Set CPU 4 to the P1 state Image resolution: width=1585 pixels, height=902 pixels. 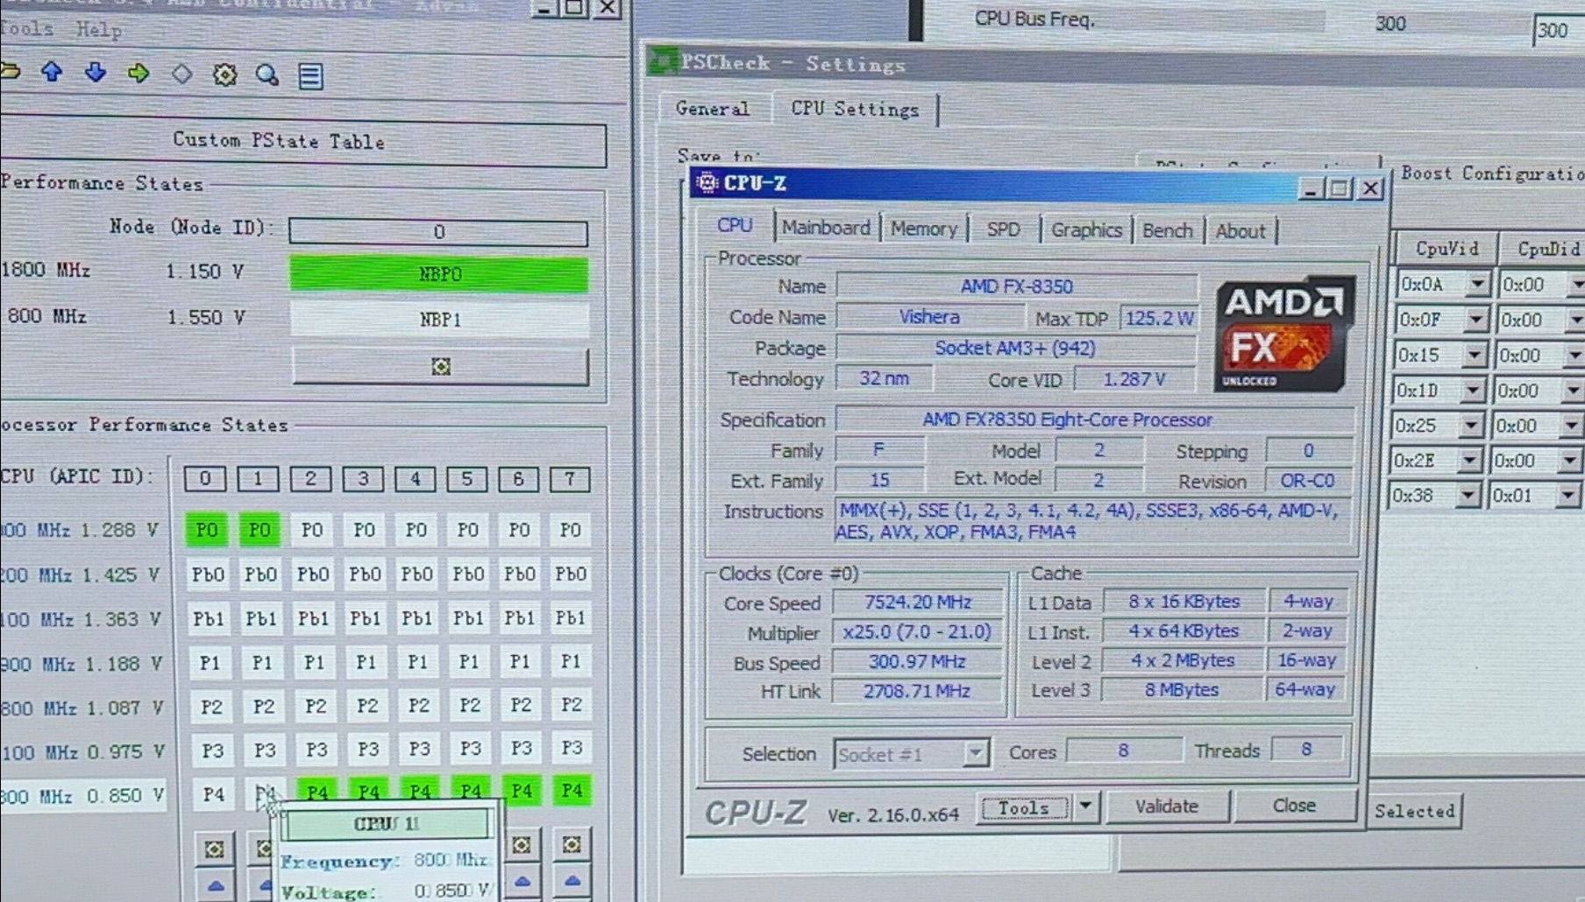coord(417,662)
